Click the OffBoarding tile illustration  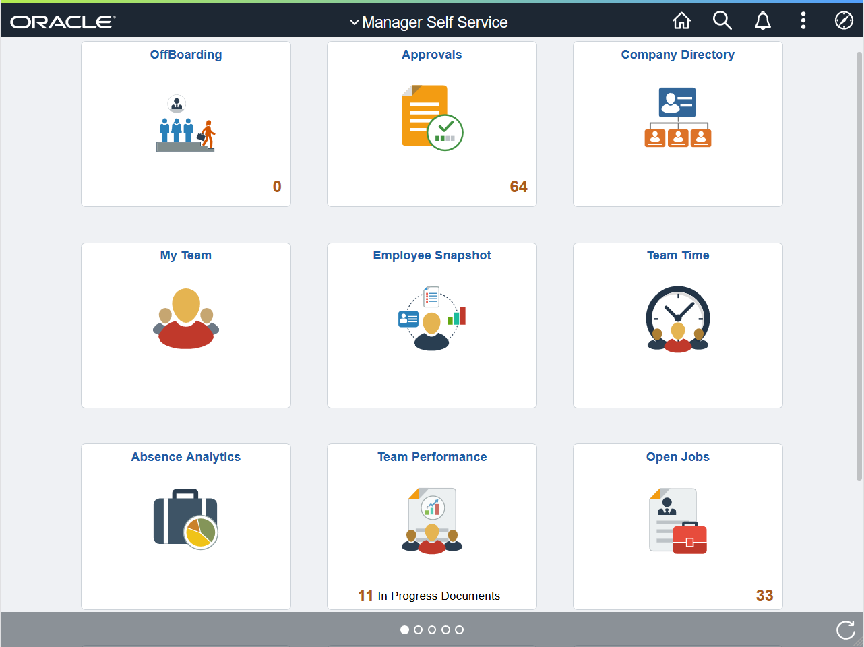point(186,123)
